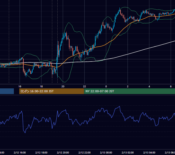Click the 2/13 00:00 label on oscillator axis
Screen dimensions: 175x155
pos(106,152)
